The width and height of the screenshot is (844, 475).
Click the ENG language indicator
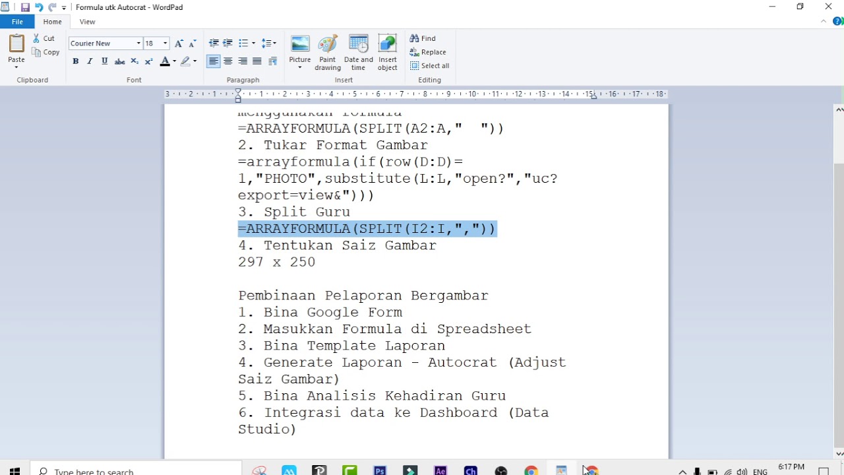tap(760, 472)
